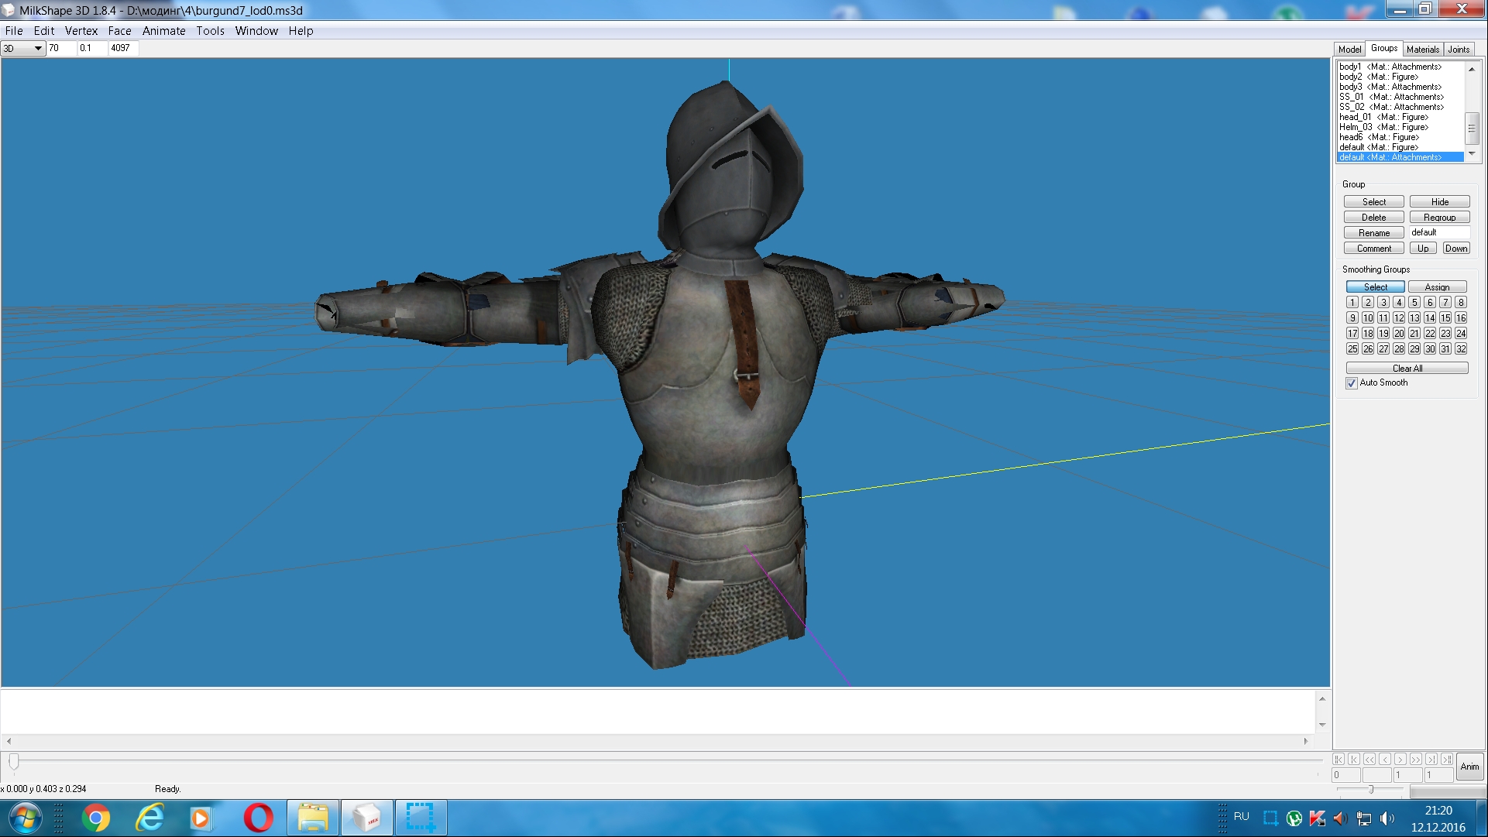Screen dimensions: 1488x837
Task: Go to next keyframe button
Action: [1431, 760]
